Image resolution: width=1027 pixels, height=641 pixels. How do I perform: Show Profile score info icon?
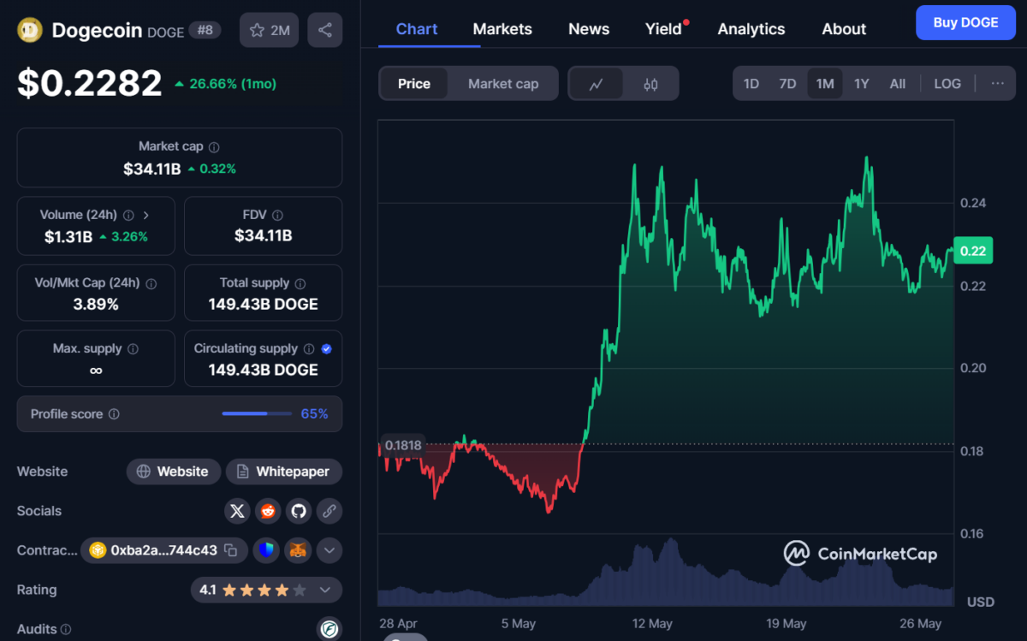coord(114,414)
